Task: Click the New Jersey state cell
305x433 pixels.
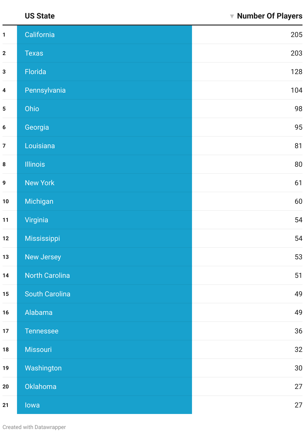Action: coord(104,257)
